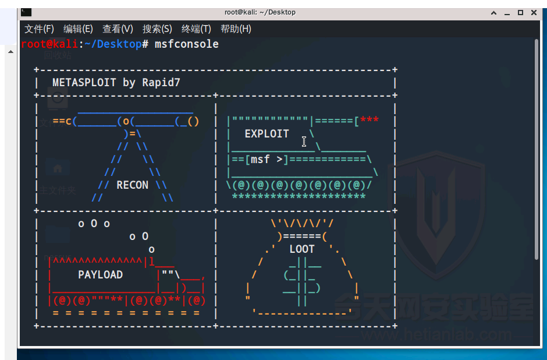The image size is (547, 360).
Task: Click the msfconsole command text
Action: [187, 44]
